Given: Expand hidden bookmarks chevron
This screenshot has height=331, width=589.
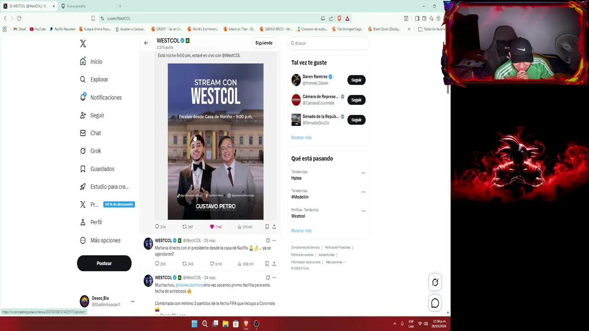Looking at the screenshot, I should click(x=409, y=29).
